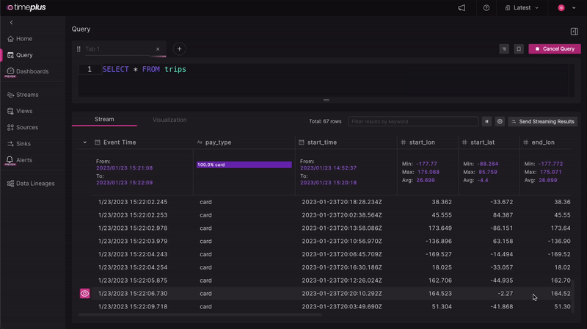Add a new query tab

[179, 49]
